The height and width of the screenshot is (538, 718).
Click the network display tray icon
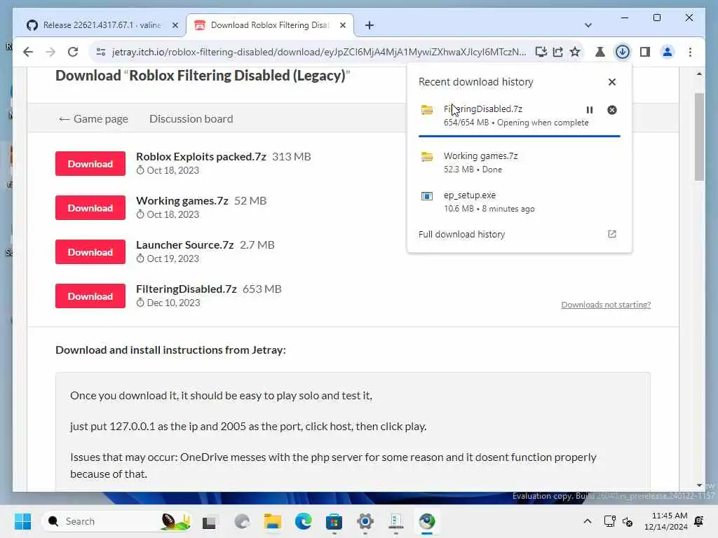(x=609, y=521)
